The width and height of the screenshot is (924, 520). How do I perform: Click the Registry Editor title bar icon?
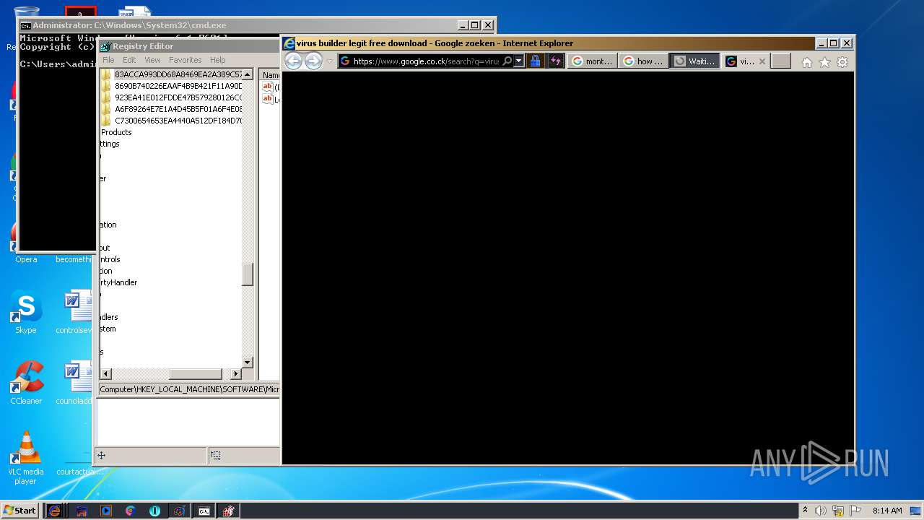click(x=105, y=46)
